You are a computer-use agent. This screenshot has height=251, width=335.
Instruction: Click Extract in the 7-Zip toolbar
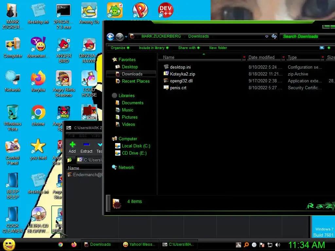tap(86, 147)
